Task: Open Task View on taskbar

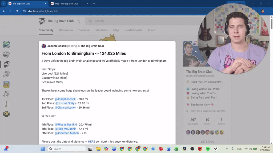Action: point(90,149)
